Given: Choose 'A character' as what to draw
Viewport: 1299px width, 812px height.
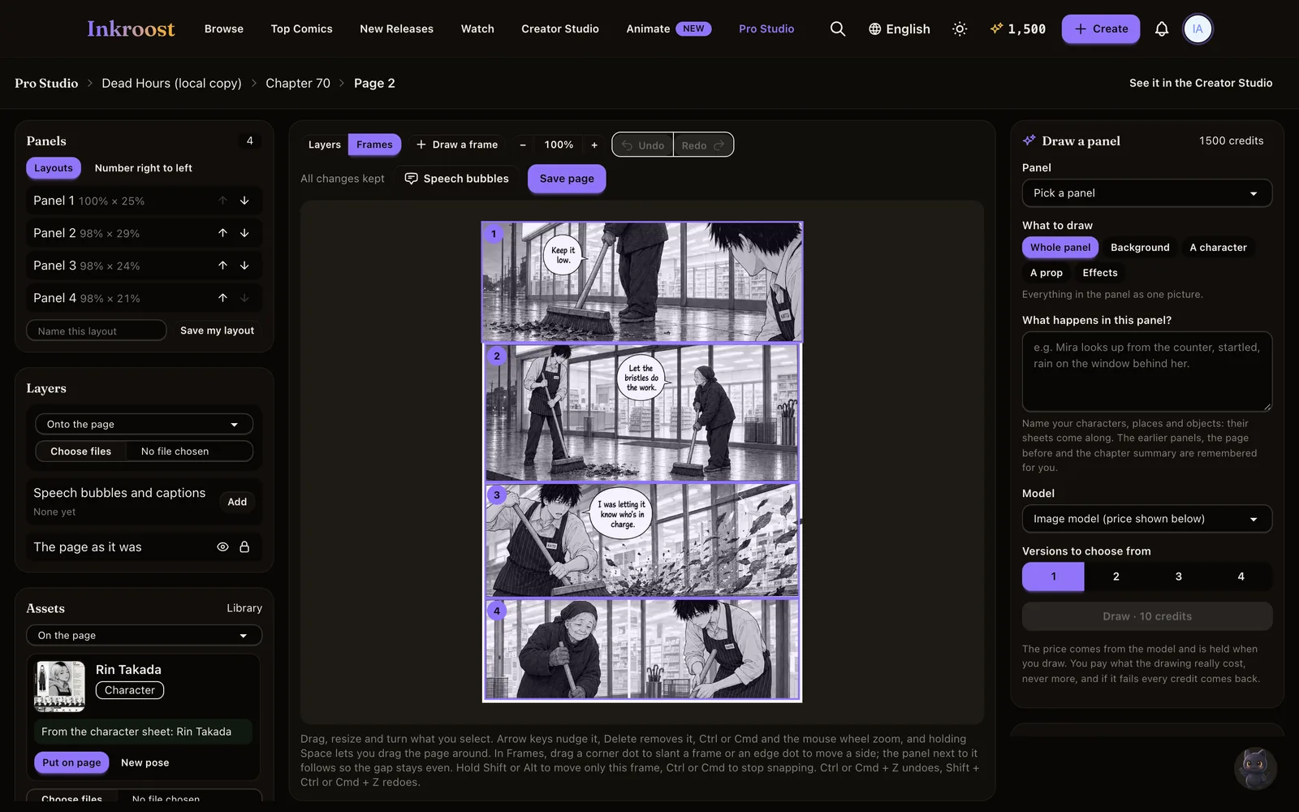Looking at the screenshot, I should click(x=1218, y=248).
